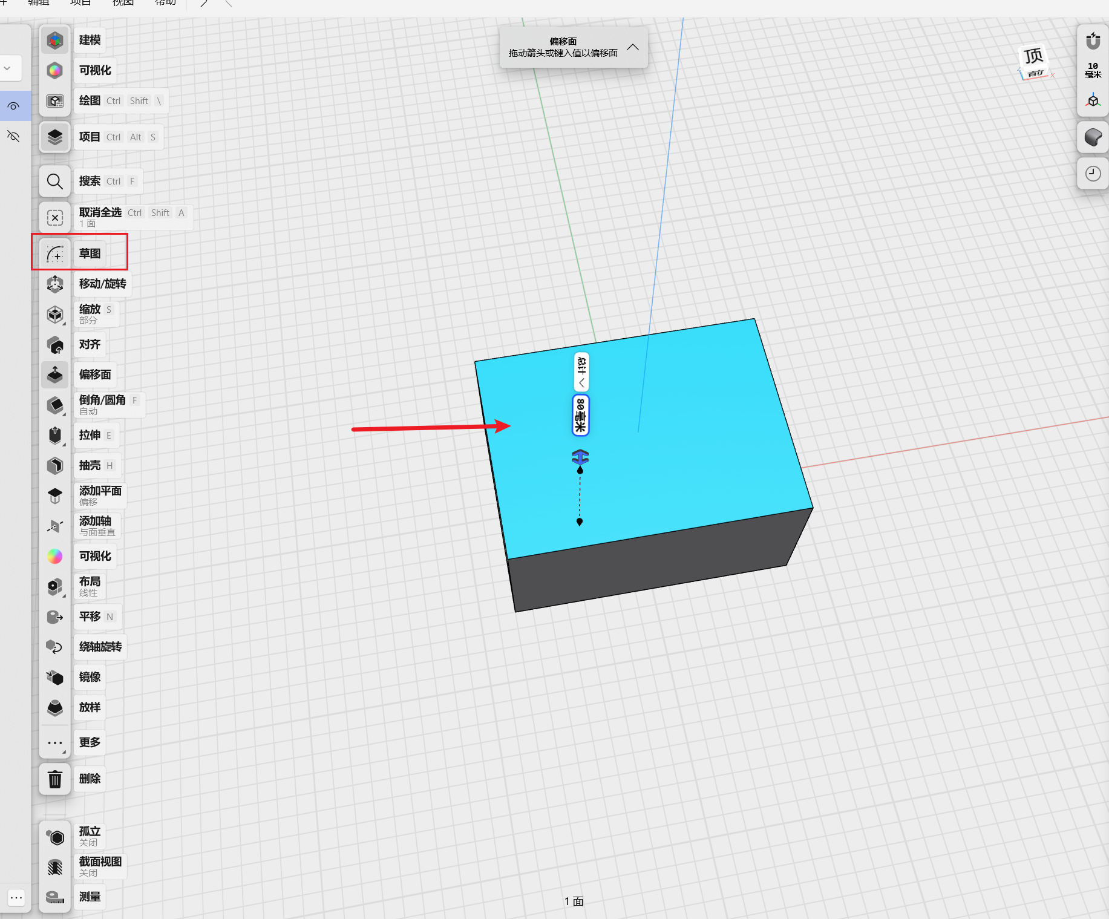Open the material appearance sphere icon
This screenshot has height=919, width=1109.
pos(1093,137)
